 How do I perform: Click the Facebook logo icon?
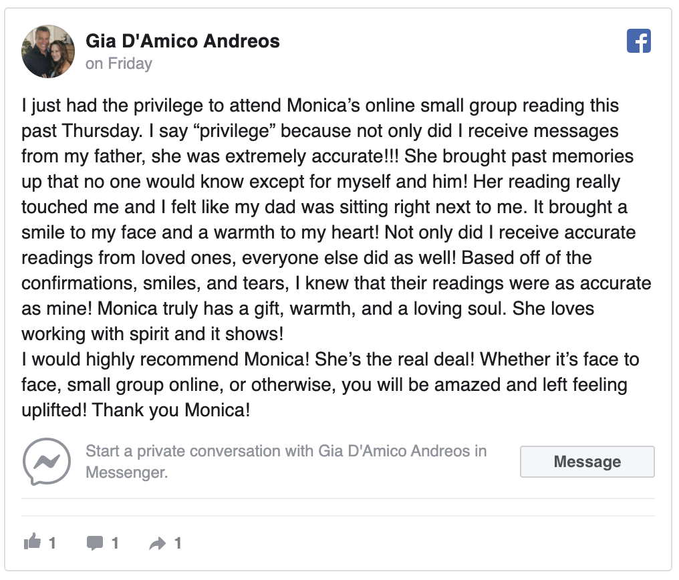point(638,41)
